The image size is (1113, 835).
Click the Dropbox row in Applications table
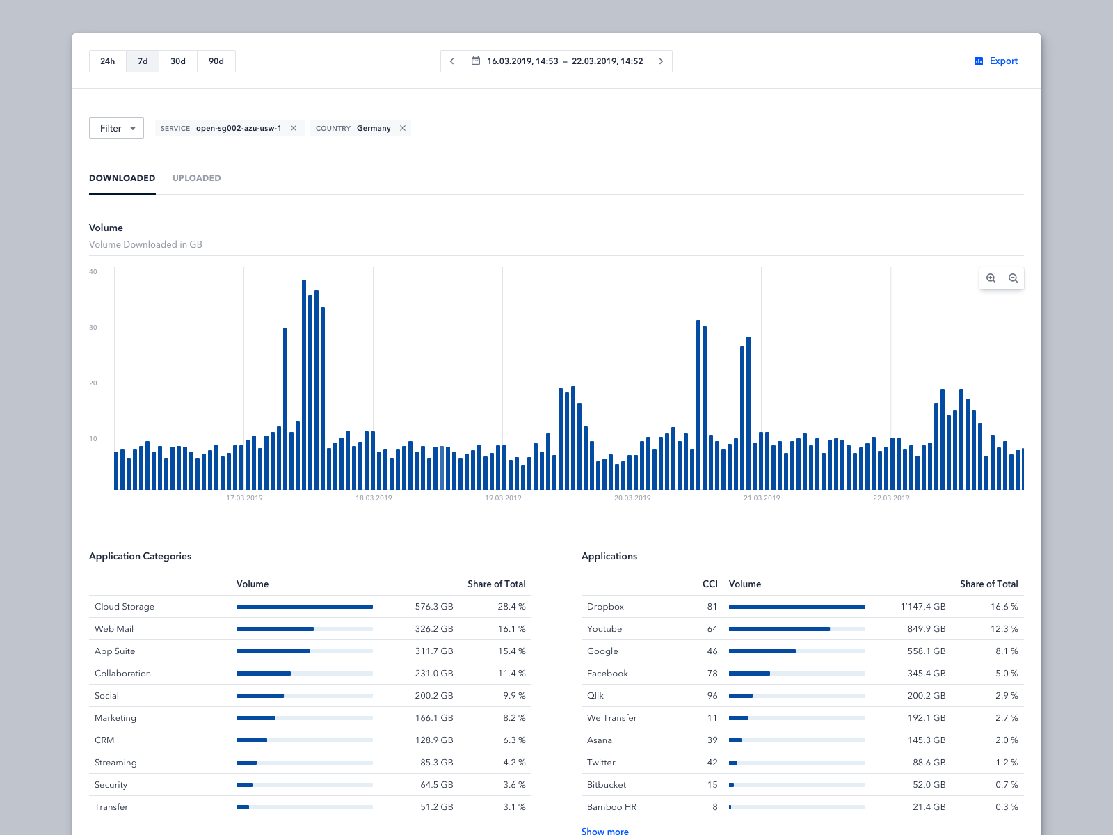click(605, 607)
